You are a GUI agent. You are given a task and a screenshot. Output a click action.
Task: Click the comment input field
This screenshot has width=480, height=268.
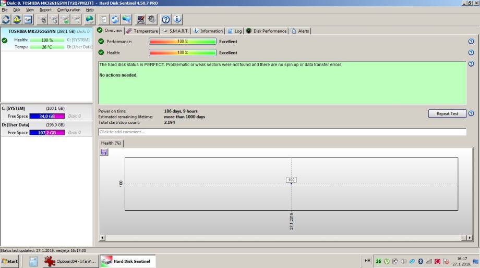(282, 132)
